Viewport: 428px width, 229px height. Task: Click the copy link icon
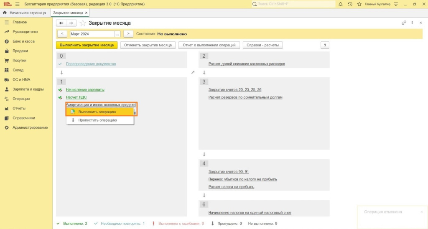point(404,23)
